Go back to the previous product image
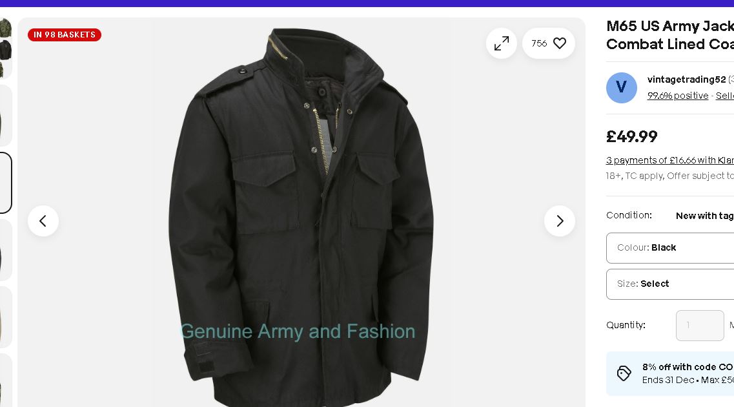The image size is (734, 407). coord(43,220)
